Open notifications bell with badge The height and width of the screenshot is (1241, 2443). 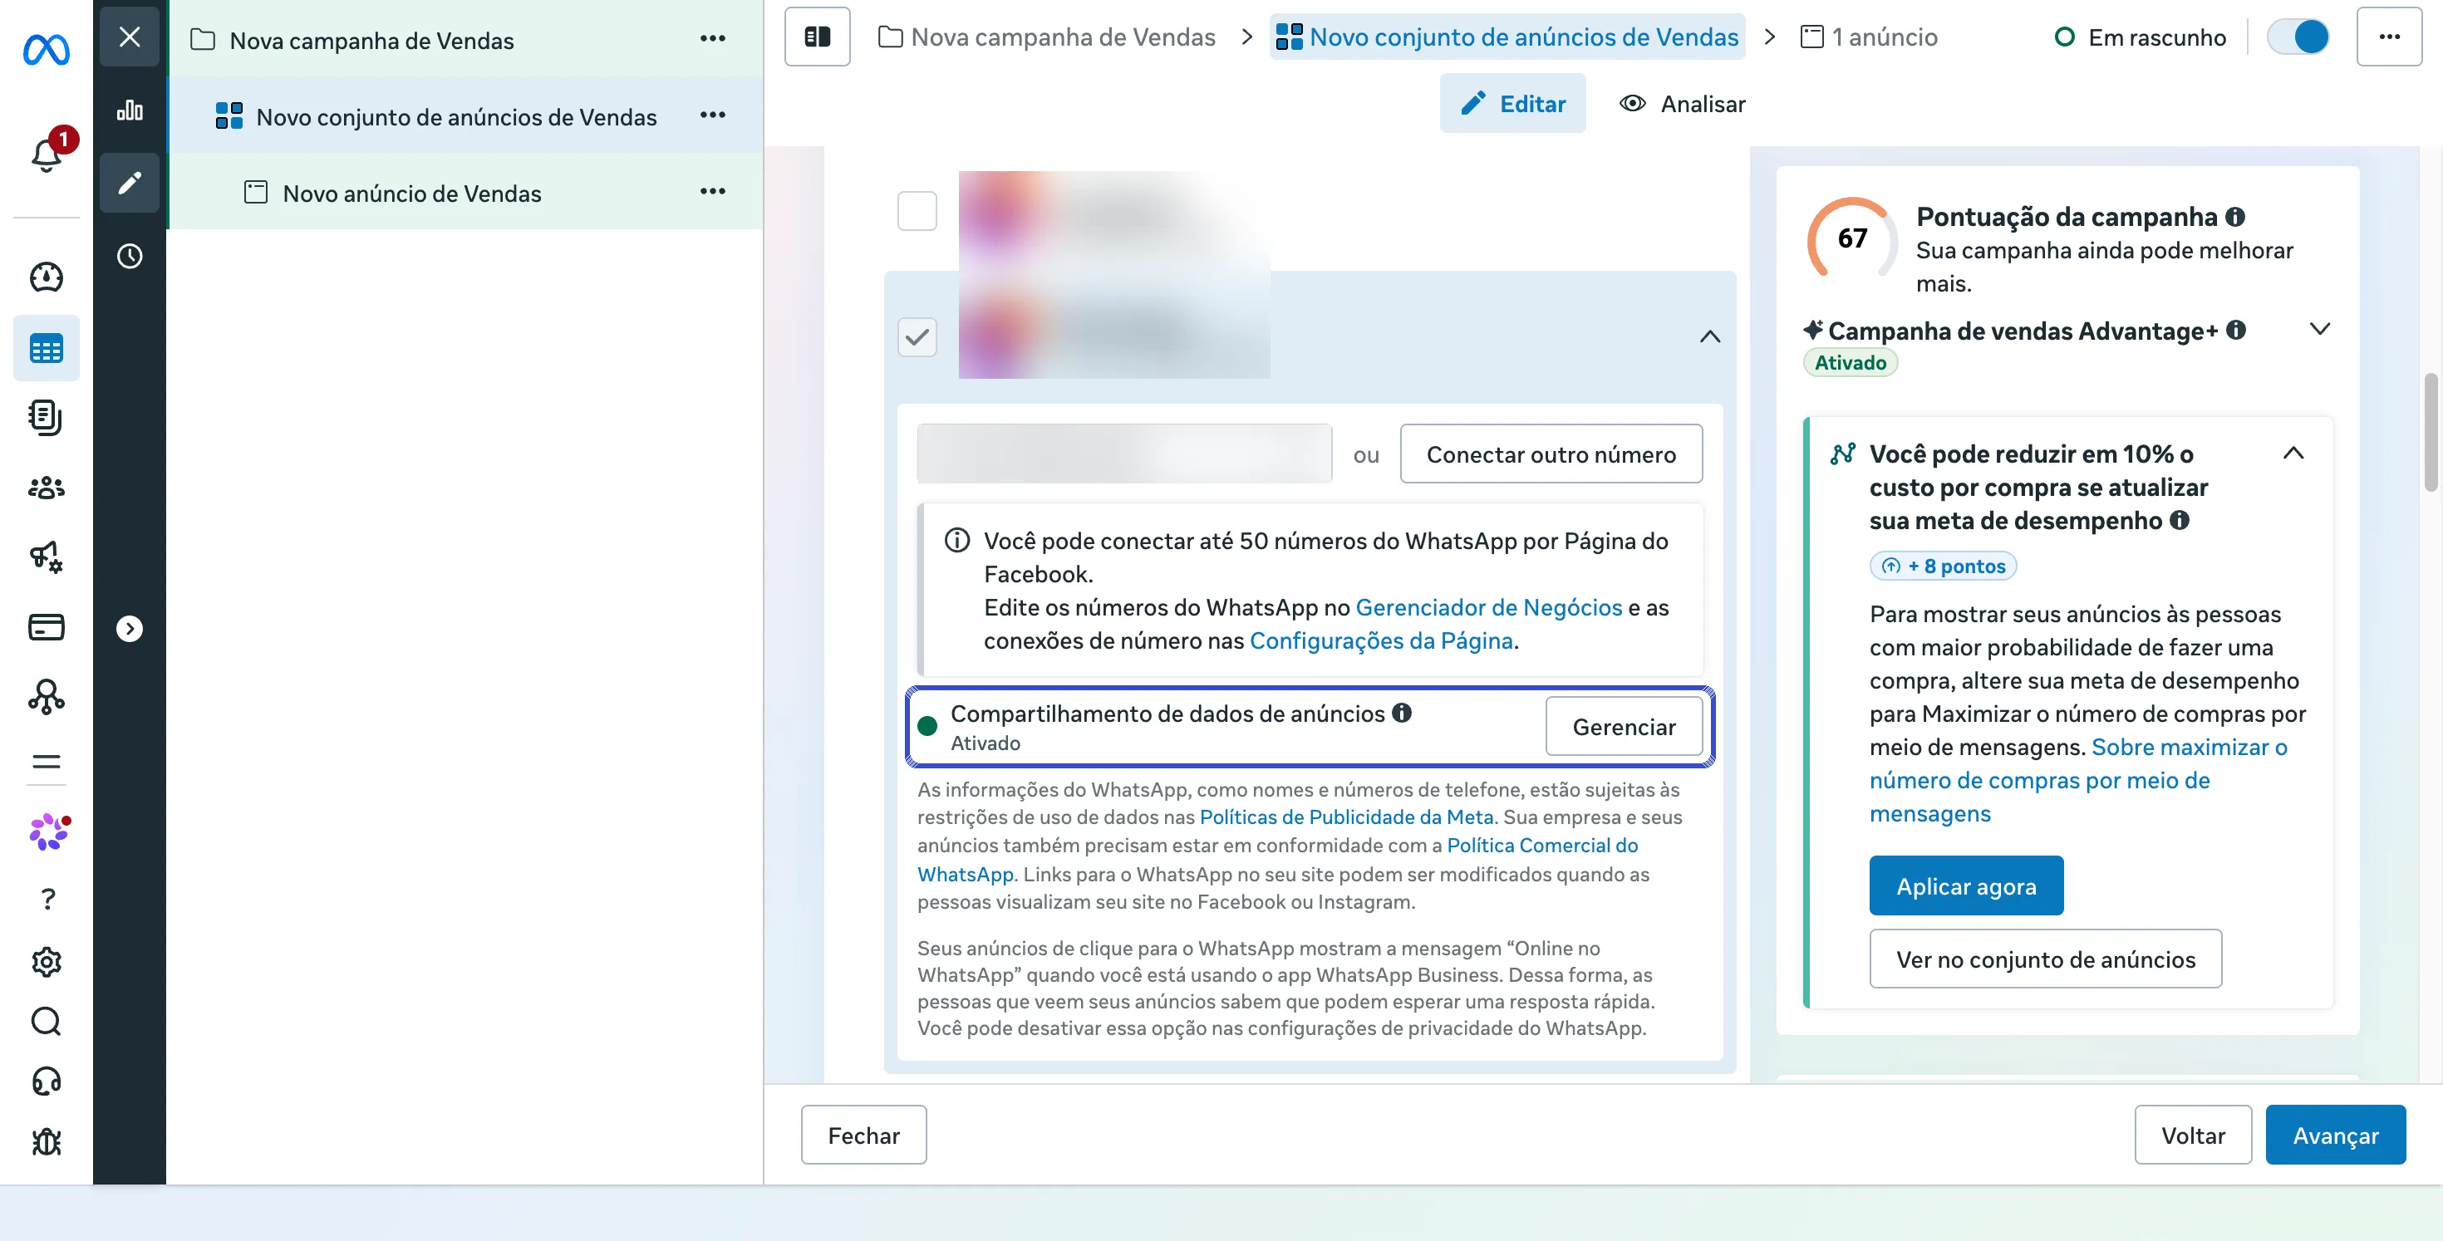[47, 154]
